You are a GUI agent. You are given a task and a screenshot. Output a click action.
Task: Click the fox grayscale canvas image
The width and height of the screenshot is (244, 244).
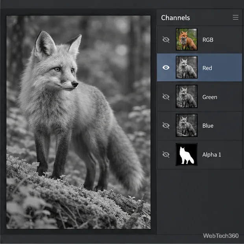78,122
